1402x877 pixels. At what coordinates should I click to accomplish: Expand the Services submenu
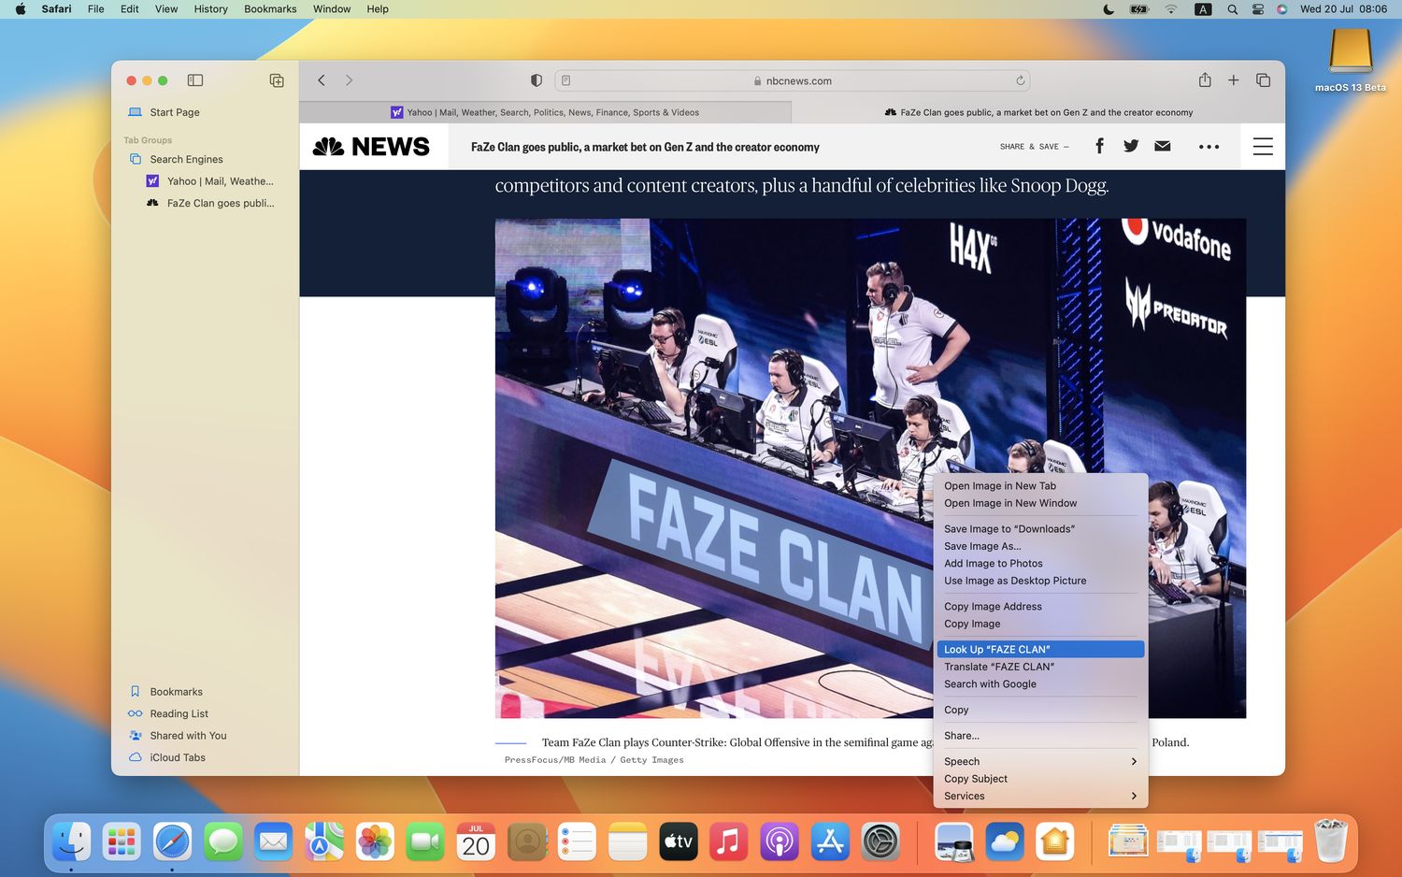click(1040, 796)
